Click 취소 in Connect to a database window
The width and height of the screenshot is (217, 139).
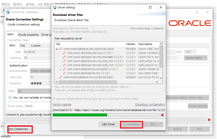(x=200, y=129)
